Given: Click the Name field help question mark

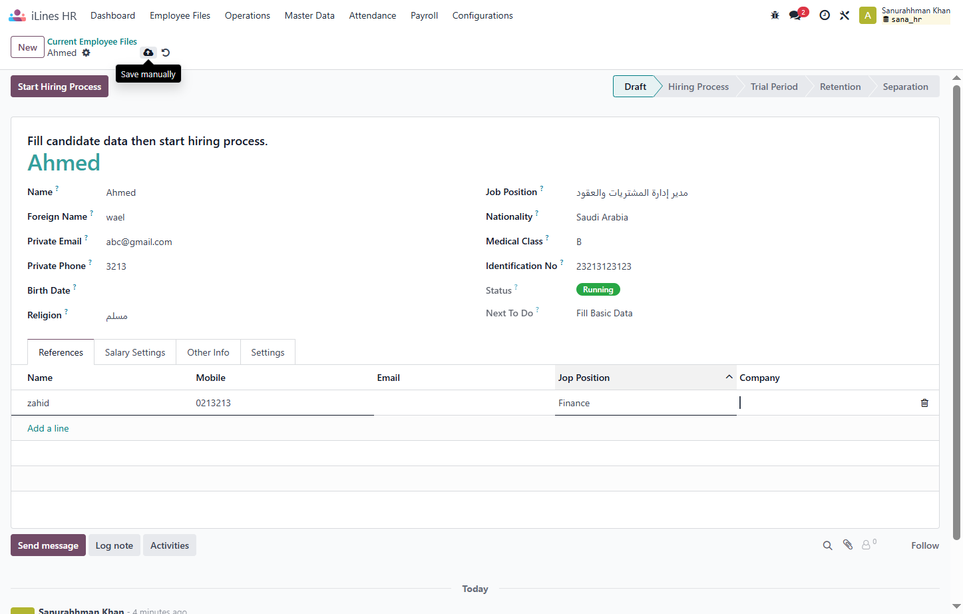Looking at the screenshot, I should (57, 188).
